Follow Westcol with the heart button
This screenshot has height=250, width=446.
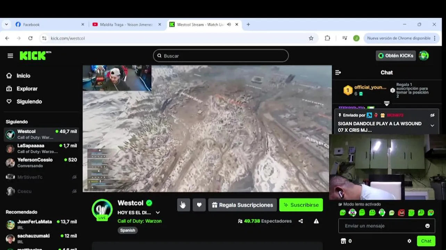(x=199, y=205)
